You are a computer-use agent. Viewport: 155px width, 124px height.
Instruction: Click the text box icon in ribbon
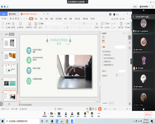point(97,24)
